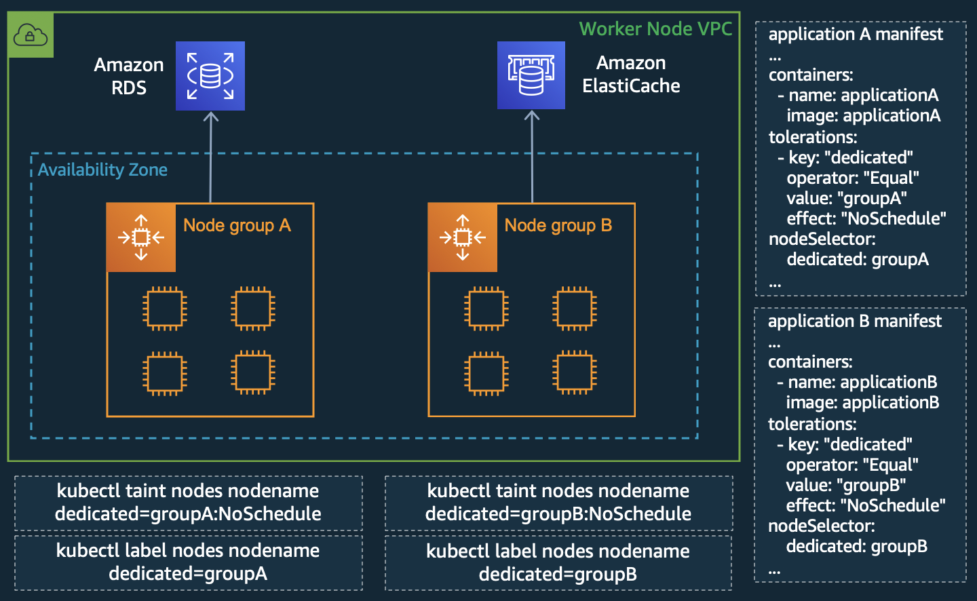Select the bottom-left instance chip in Node group A
Image resolution: width=977 pixels, height=601 pixels.
[165, 373]
